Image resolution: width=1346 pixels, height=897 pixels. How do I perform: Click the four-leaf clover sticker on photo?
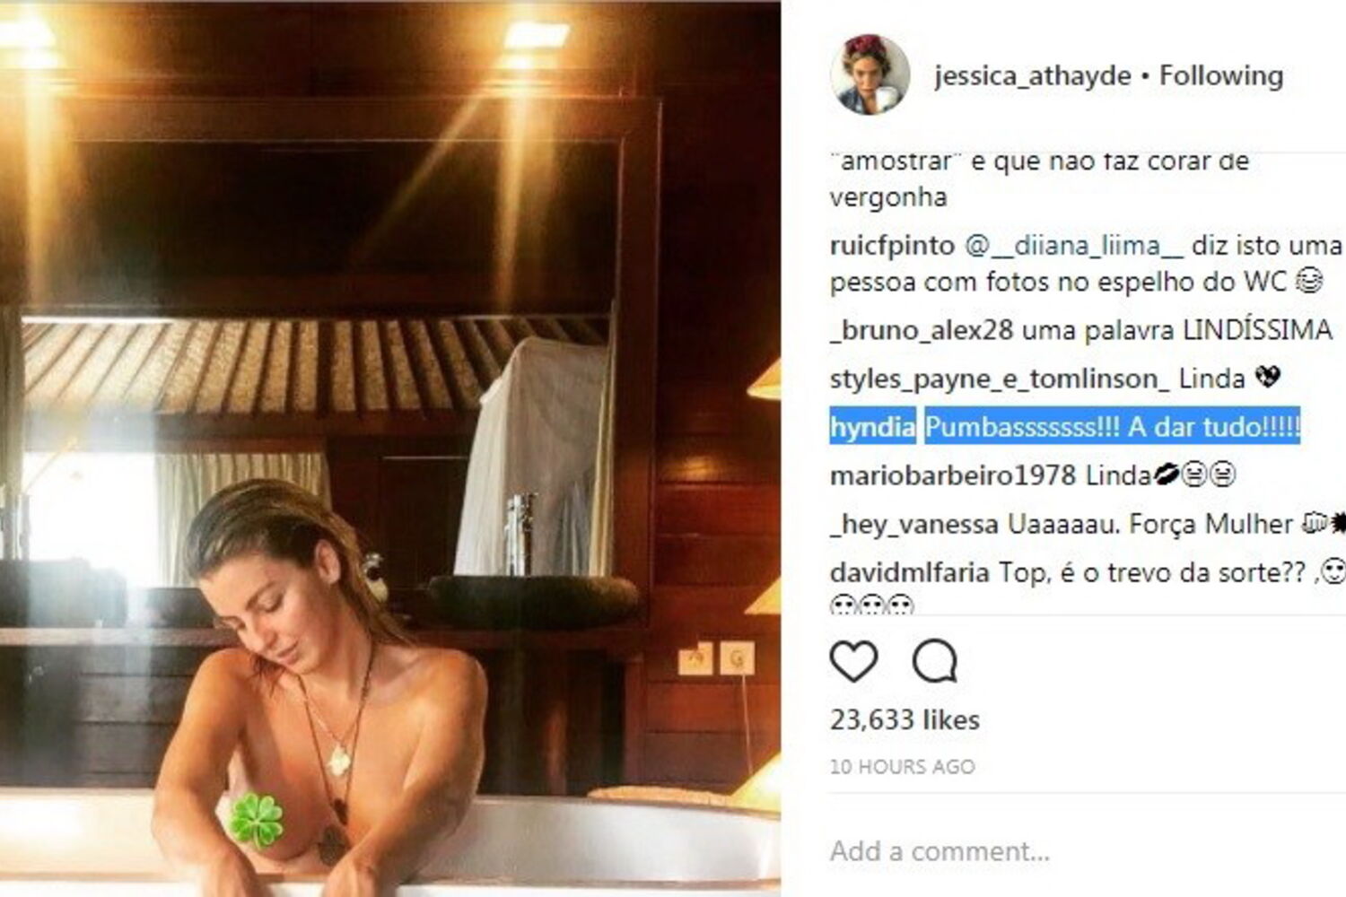click(x=257, y=820)
